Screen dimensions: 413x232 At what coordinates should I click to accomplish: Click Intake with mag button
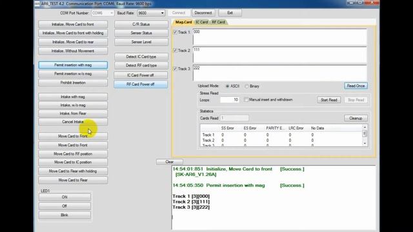(x=73, y=97)
